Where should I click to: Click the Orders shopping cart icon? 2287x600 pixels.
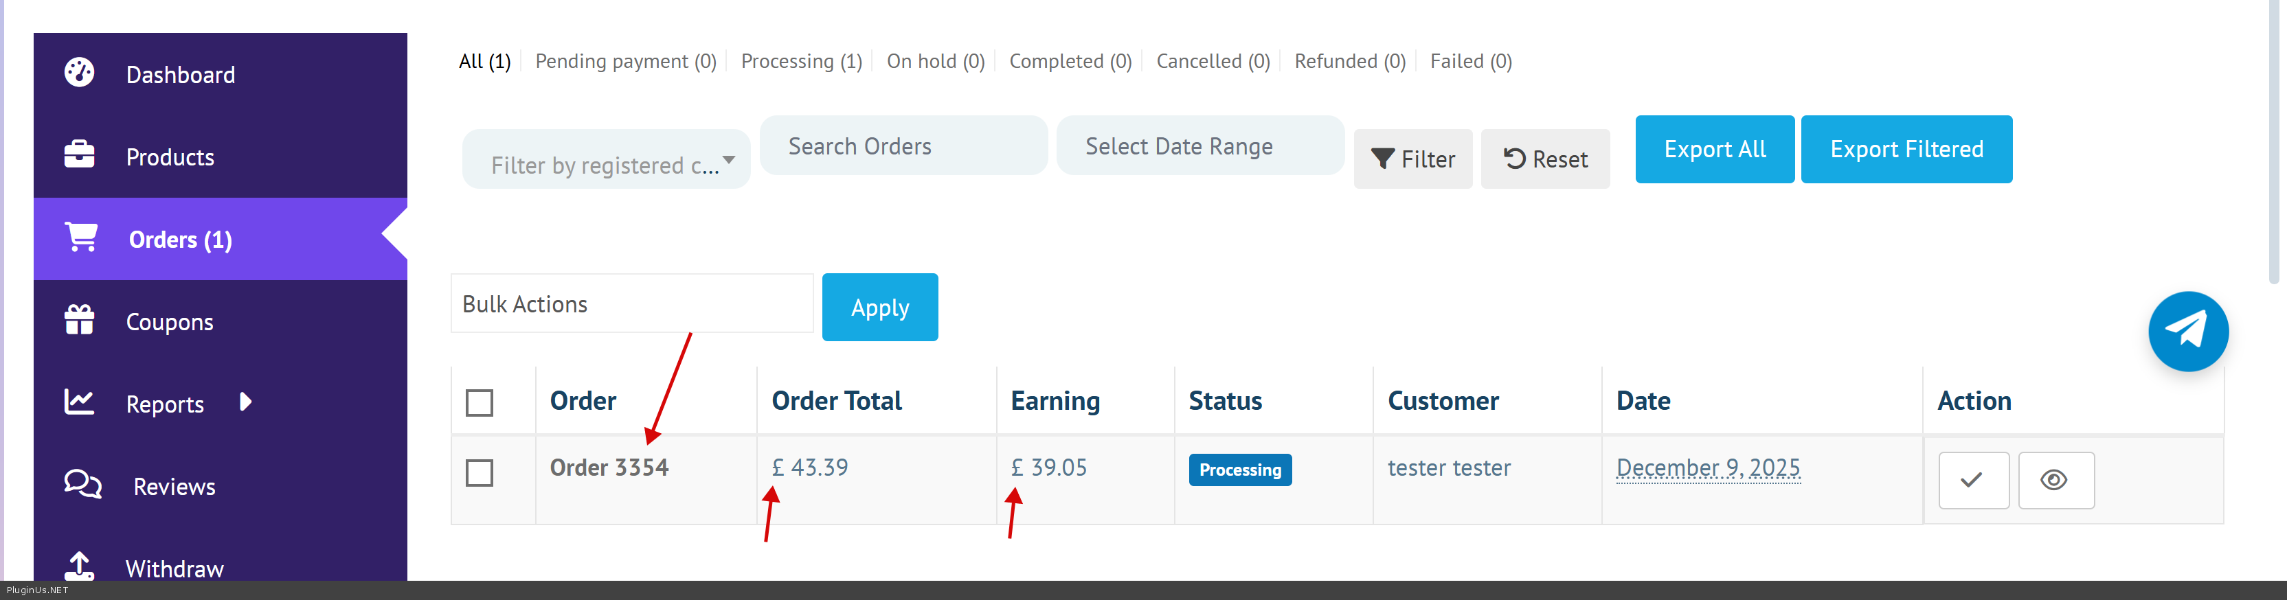click(81, 237)
